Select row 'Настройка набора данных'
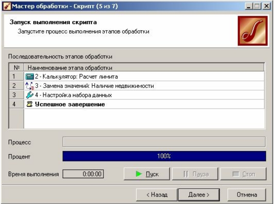The image size is (275, 204). coord(144,95)
